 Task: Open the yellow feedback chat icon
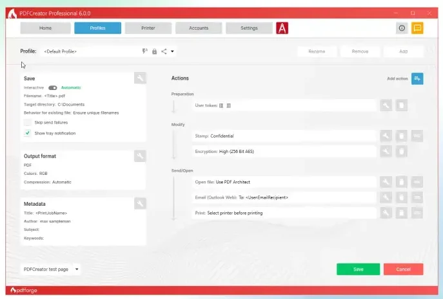tap(417, 28)
